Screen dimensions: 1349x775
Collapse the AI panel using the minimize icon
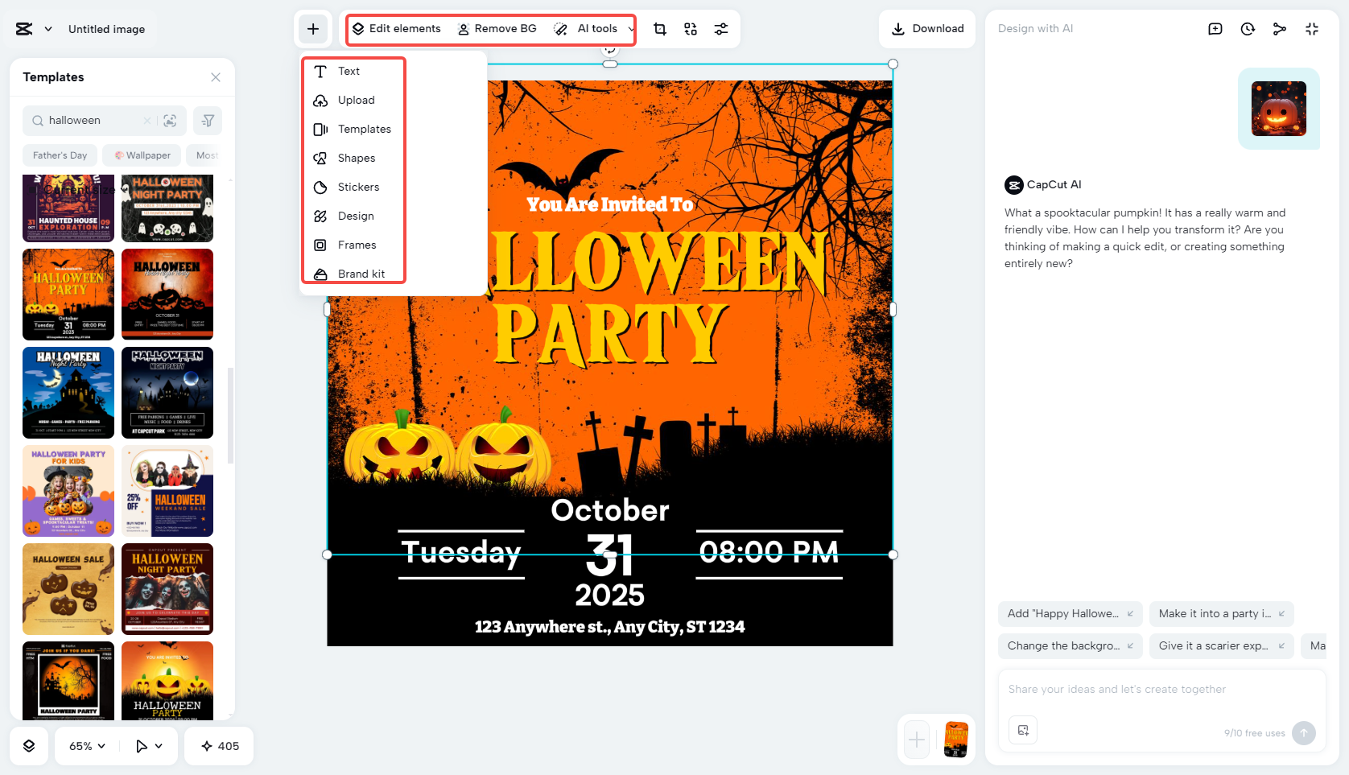click(1312, 28)
